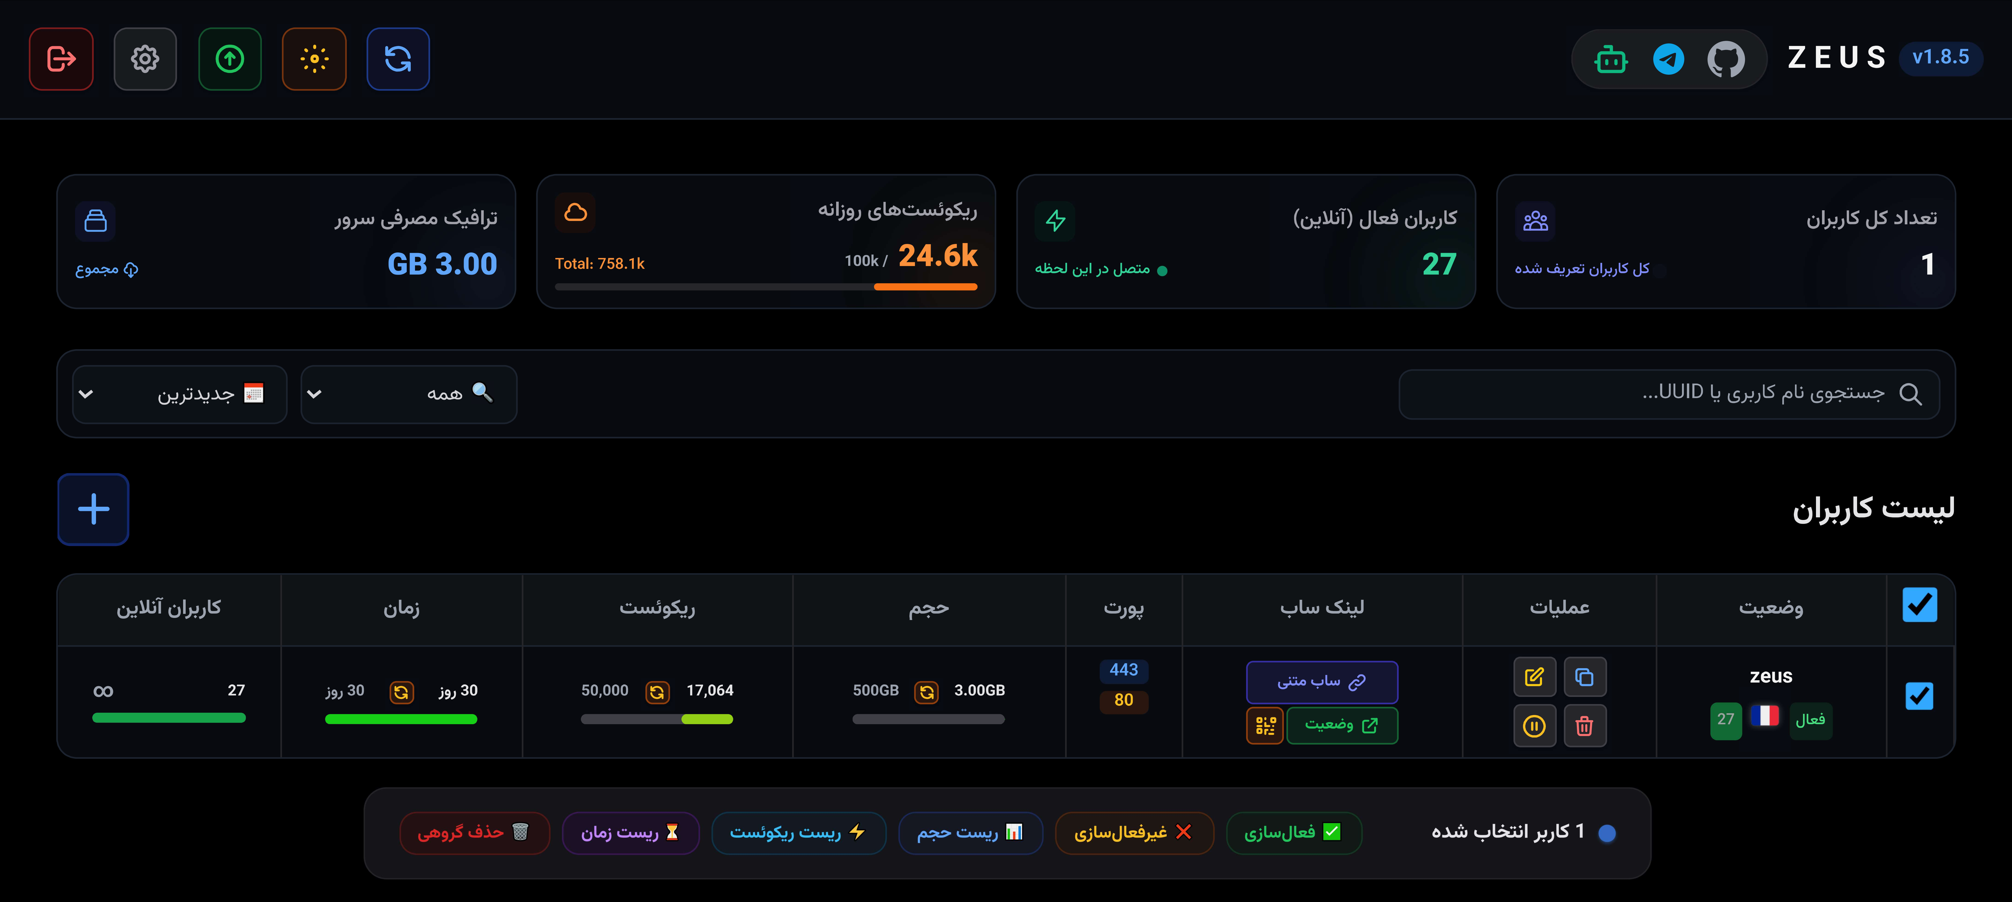Open settings via the gear icon
Image resolution: width=2012 pixels, height=902 pixels.
pos(145,59)
